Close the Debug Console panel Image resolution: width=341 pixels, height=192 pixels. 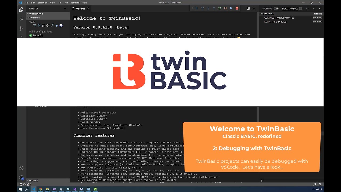(x=320, y=9)
